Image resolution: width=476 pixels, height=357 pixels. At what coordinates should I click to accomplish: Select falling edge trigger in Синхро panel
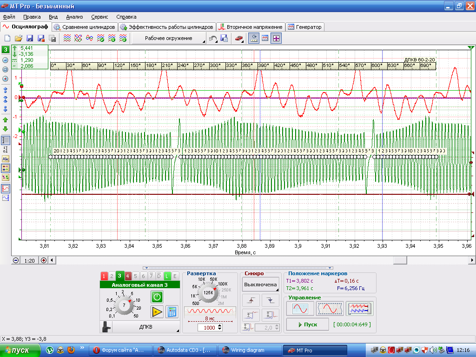[x=271, y=300]
